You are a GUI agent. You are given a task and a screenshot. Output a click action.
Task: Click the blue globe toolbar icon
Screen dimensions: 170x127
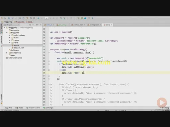pos(85,18)
